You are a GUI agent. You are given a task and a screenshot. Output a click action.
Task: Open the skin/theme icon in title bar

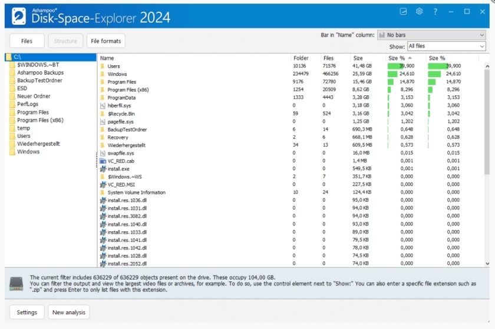pos(403,12)
